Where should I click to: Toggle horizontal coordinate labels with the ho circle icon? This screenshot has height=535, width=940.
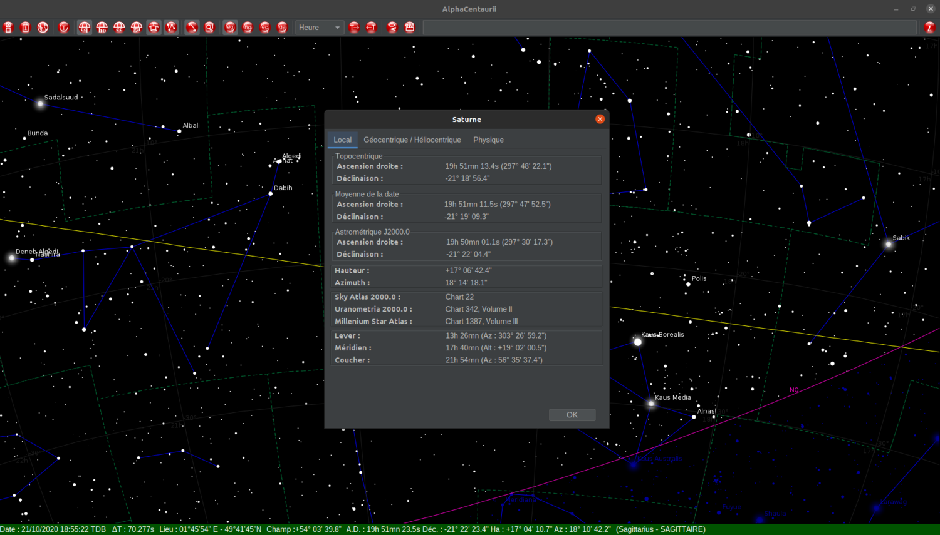247,27
